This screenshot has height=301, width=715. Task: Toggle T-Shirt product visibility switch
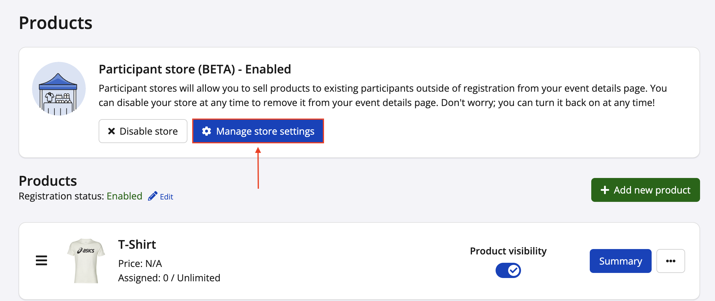(x=508, y=271)
